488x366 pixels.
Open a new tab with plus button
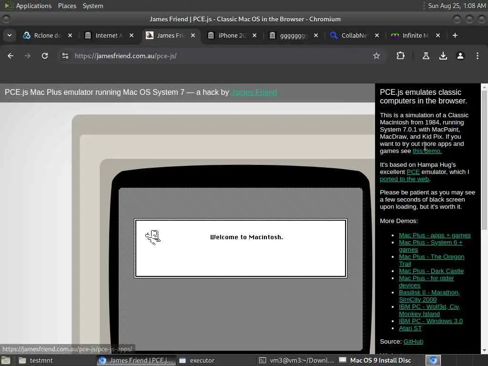[455, 35]
